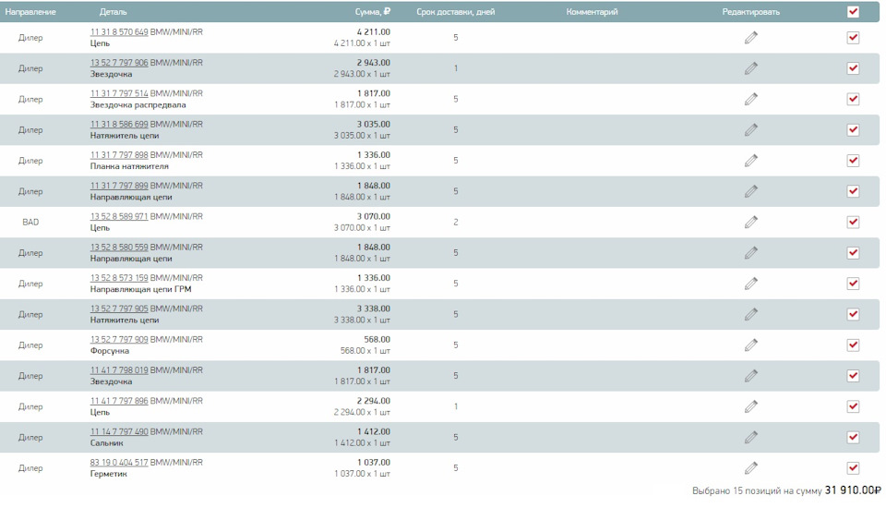Edit the Звездочка row 13 52 7 797 906
886x508 pixels.
[751, 68]
